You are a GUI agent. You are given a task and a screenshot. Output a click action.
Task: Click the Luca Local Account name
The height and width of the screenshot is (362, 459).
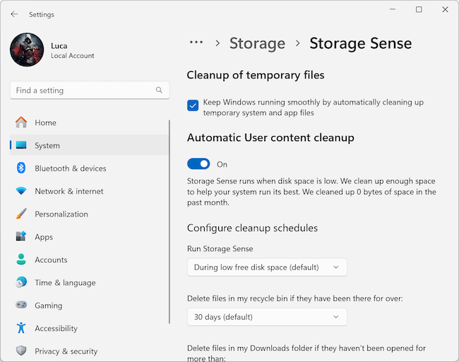pos(72,50)
